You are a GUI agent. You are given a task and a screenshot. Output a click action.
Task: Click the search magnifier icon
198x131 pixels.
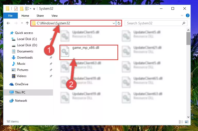pos(184,23)
